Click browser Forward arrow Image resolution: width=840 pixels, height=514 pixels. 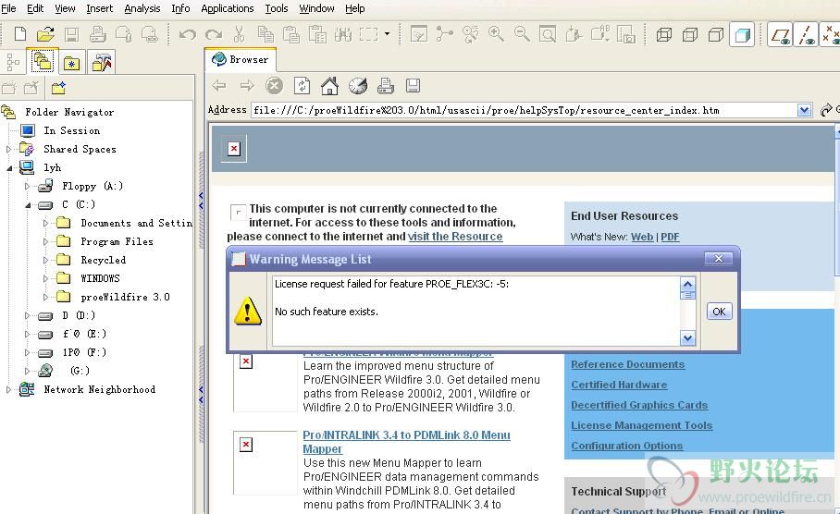pyautogui.click(x=247, y=86)
